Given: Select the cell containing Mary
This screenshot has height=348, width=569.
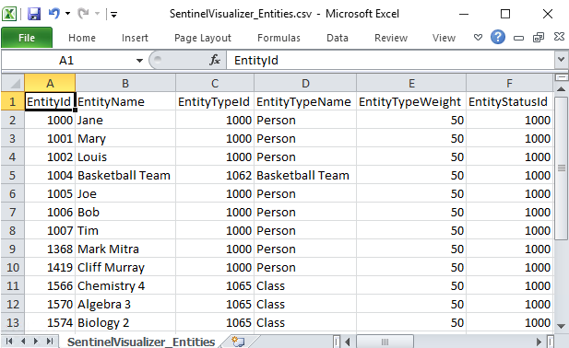Looking at the screenshot, I should pyautogui.click(x=125, y=139).
